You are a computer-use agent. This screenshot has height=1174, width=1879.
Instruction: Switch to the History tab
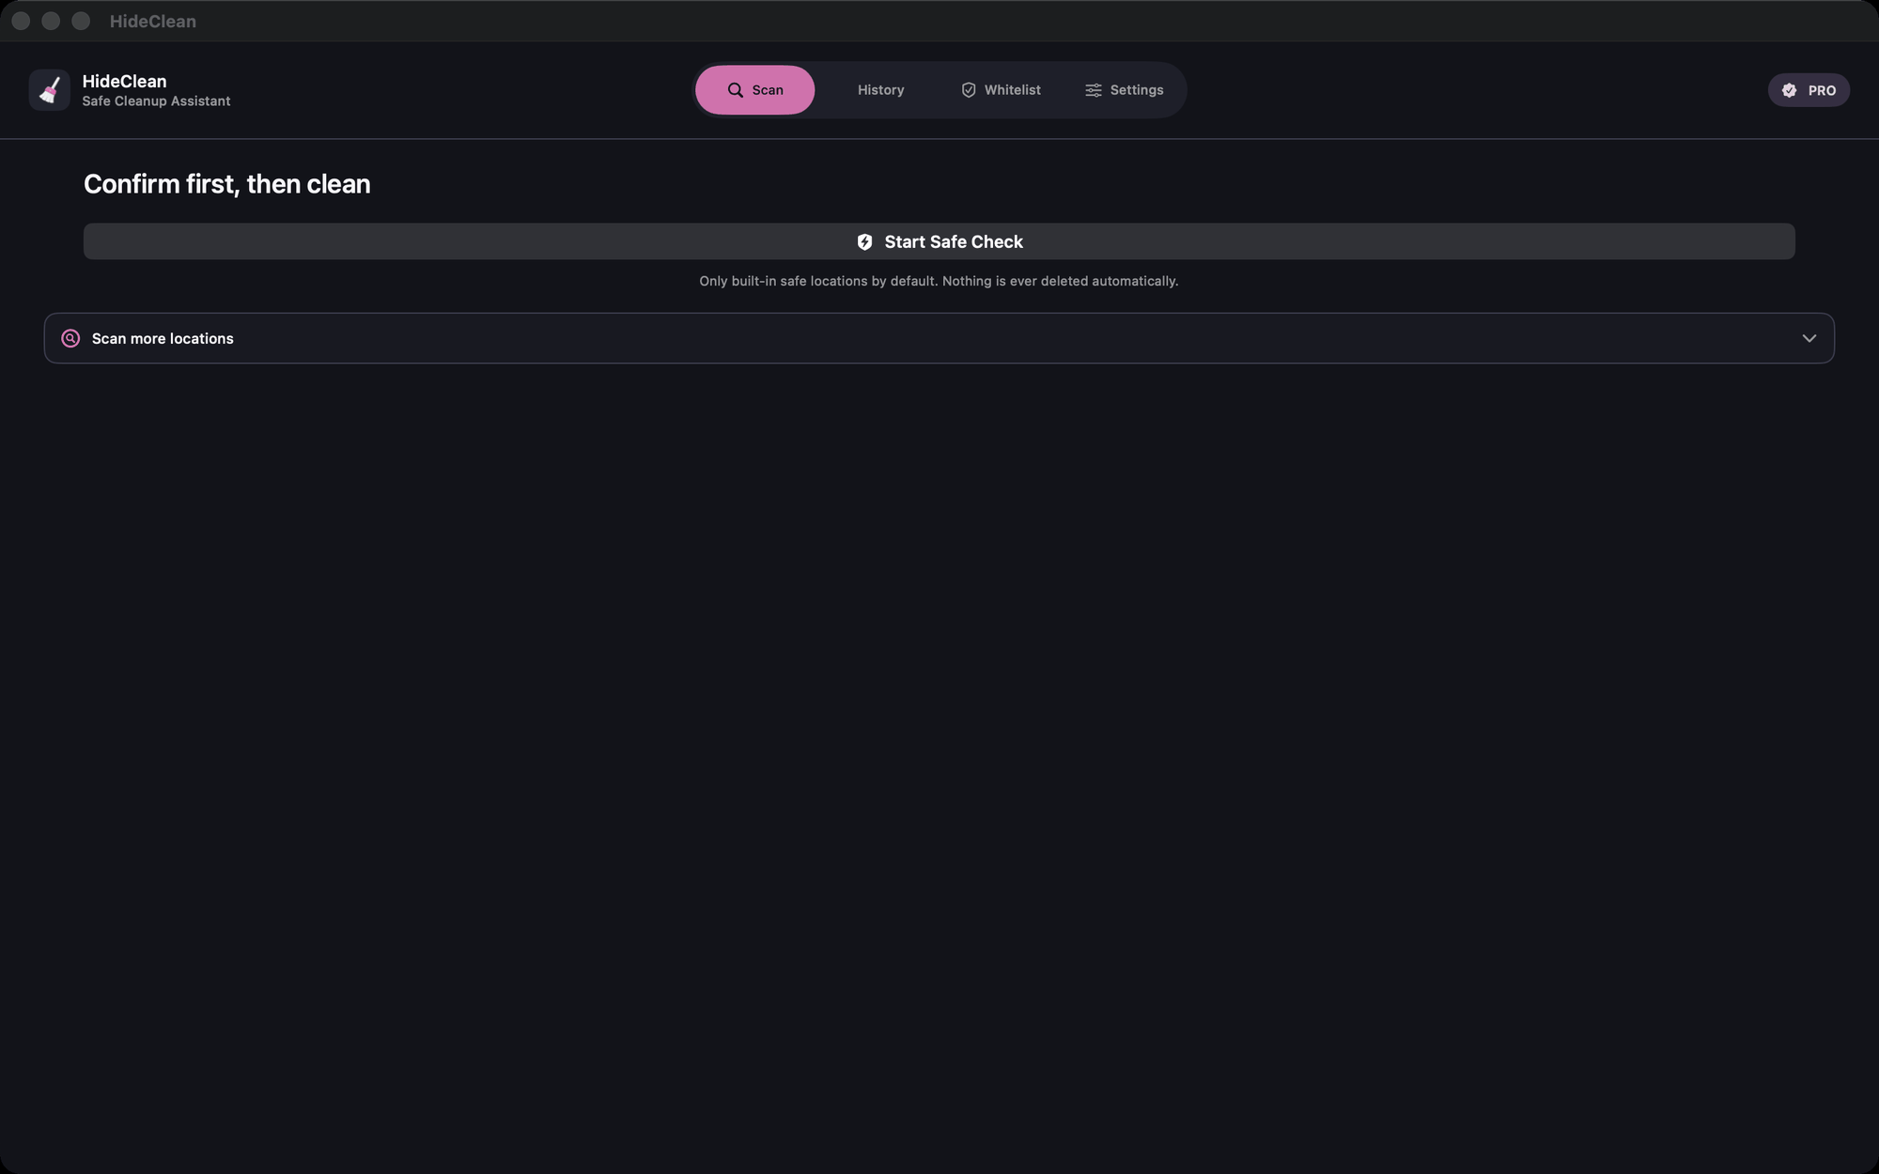(x=880, y=90)
